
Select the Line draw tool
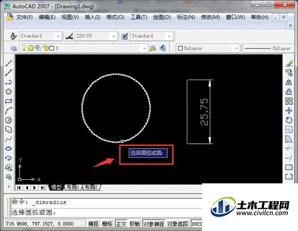[x=8, y=63]
